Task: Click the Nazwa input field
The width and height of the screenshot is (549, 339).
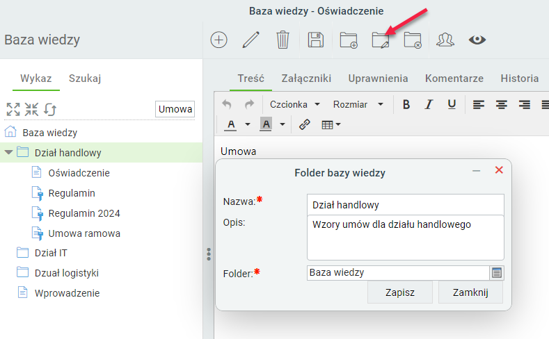Action: [406, 205]
